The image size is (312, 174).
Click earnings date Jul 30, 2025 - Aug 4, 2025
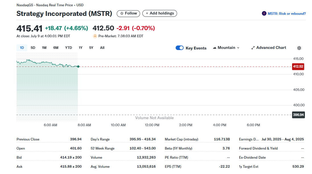tap(283, 139)
